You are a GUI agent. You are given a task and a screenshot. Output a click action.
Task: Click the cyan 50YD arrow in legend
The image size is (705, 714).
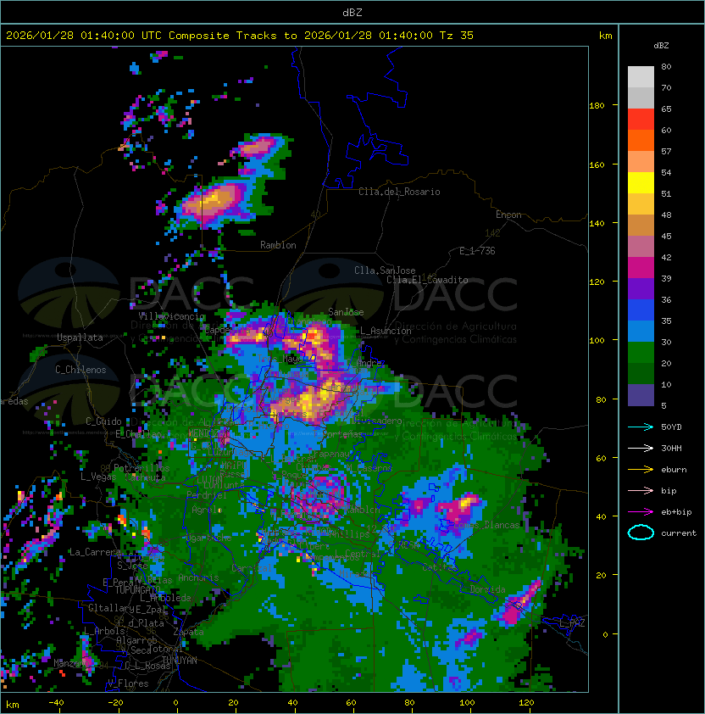click(x=641, y=427)
